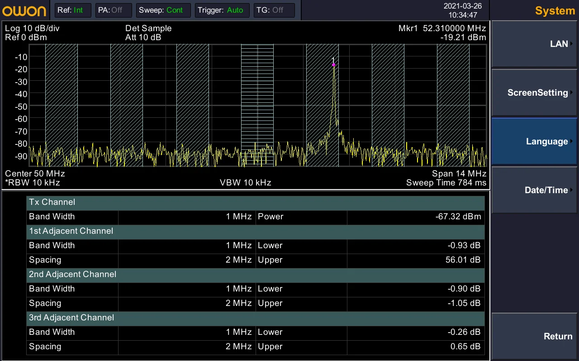Click the date 2021-03-26 in the header
Screen dimensions: 579x361
point(463,6)
